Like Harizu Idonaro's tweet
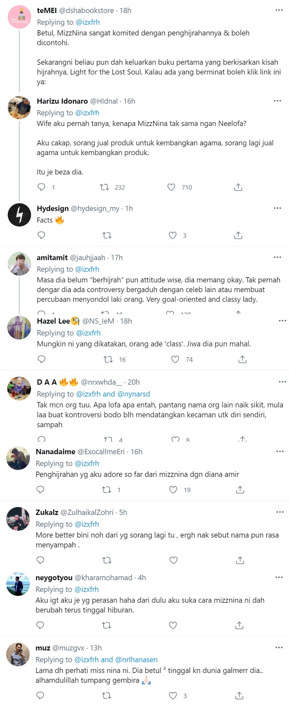The height and width of the screenshot is (705, 289). coord(171,187)
